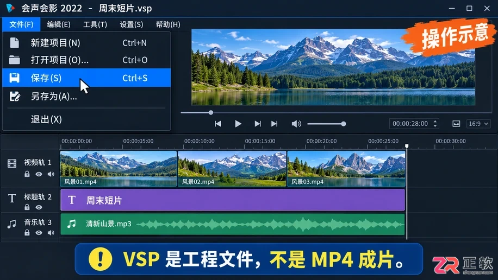Toggle visibility of 音乐轨 3

click(x=39, y=233)
